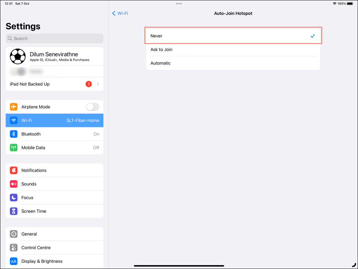Tap the Display & Brightness AA icon
Image resolution: width=358 pixels, height=269 pixels.
14,261
